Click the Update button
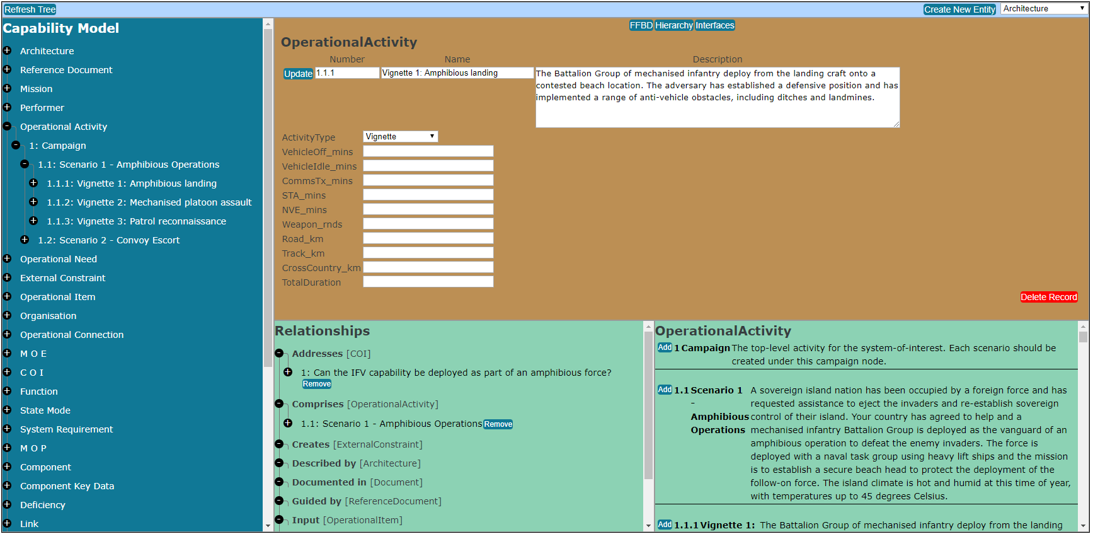The image size is (1093, 534). pos(298,74)
